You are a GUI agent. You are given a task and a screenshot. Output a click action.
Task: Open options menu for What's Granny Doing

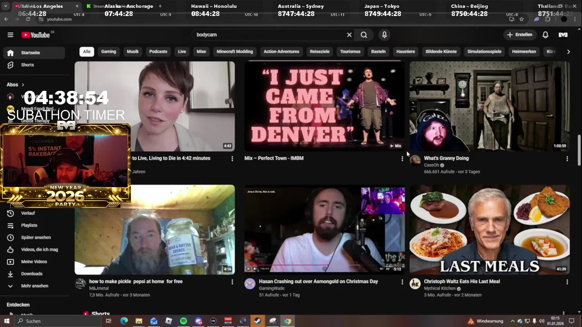[567, 159]
